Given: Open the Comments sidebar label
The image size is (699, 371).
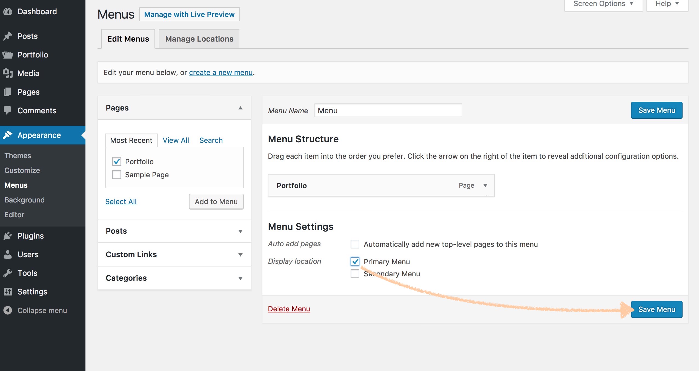Looking at the screenshot, I should (x=37, y=111).
